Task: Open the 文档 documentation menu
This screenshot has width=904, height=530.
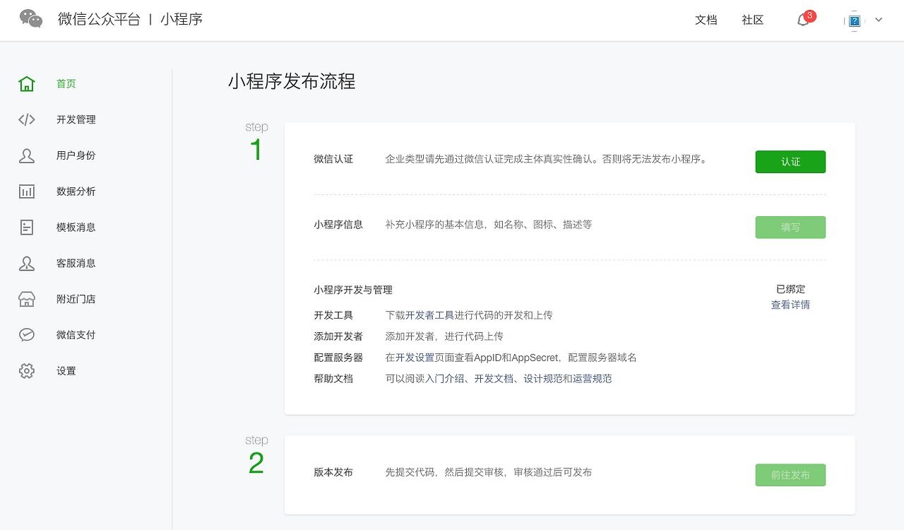Action: (706, 20)
